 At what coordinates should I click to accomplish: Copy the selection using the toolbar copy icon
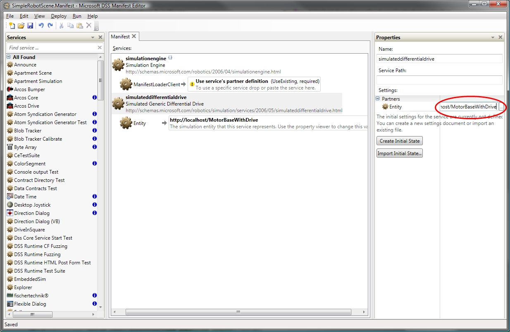tap(70, 26)
